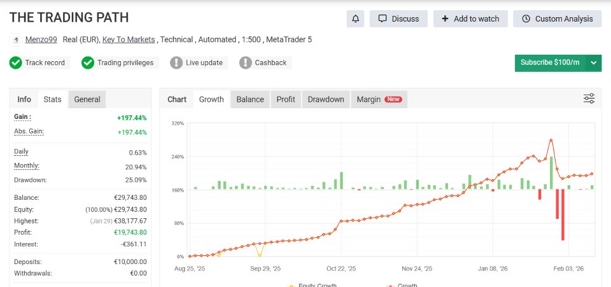Screen dimensions: 611x287
Task: Click the Discuss speech bubble button
Action: [398, 18]
